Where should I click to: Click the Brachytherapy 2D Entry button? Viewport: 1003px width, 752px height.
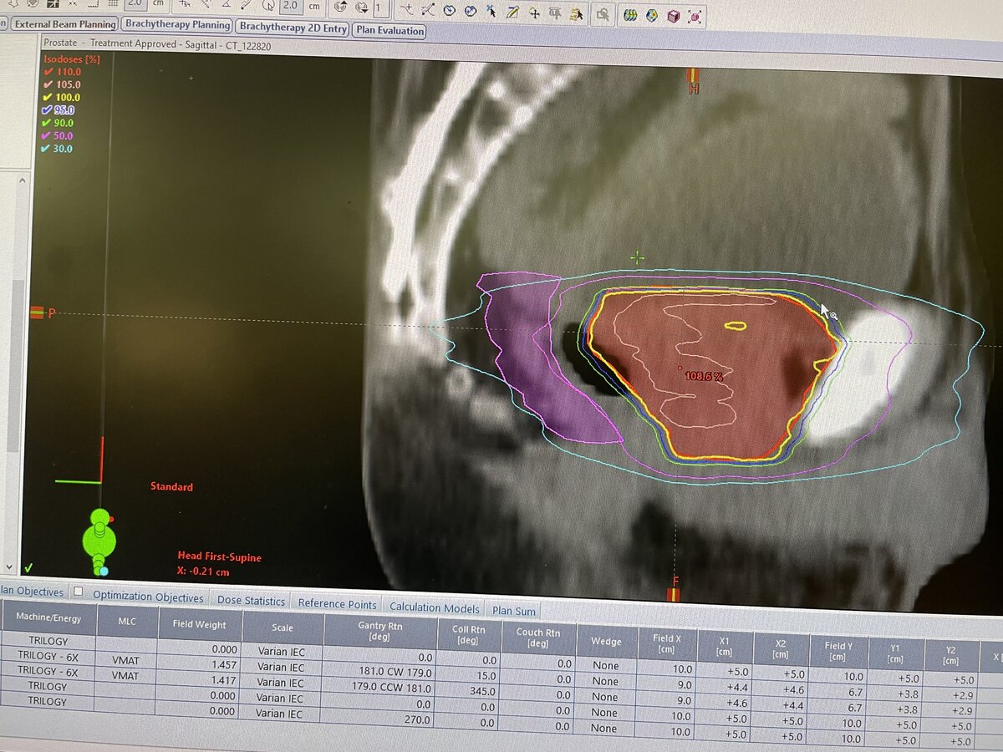[x=293, y=28]
